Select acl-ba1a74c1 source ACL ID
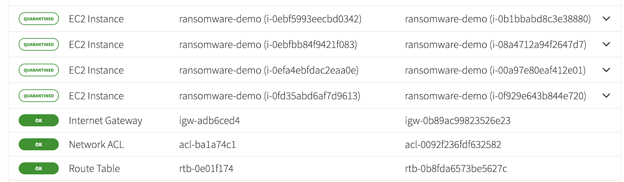624x182 pixels. pyautogui.click(x=207, y=145)
